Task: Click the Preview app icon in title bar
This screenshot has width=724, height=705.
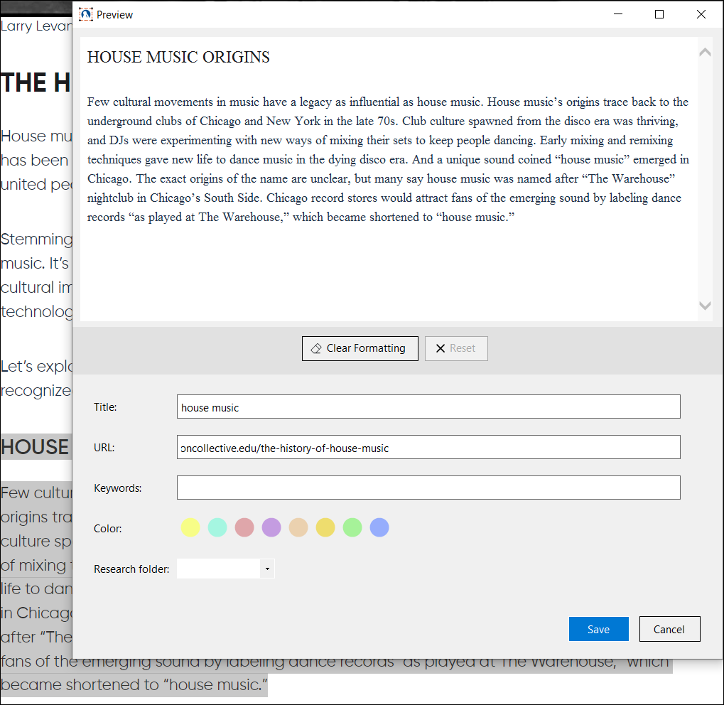Action: 86,14
